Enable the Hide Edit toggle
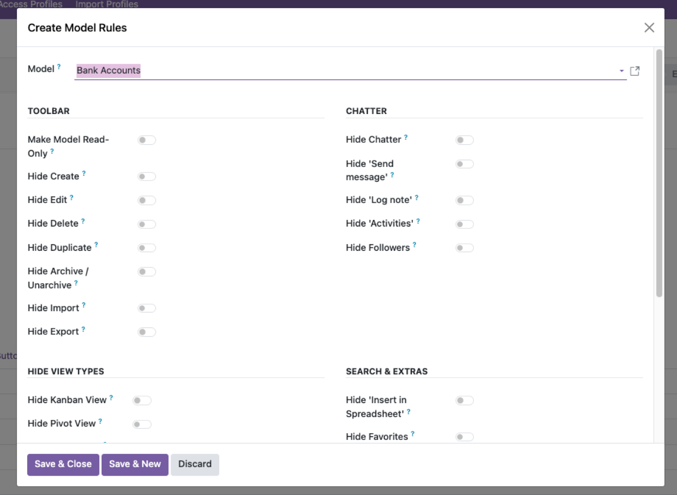 147,200
